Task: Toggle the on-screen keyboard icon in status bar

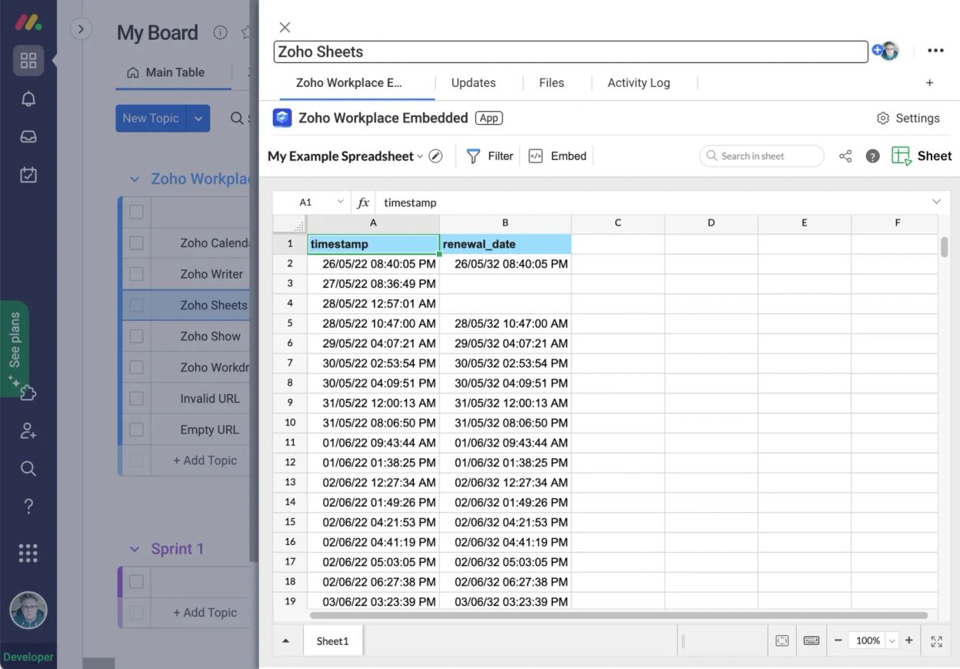Action: pos(811,641)
